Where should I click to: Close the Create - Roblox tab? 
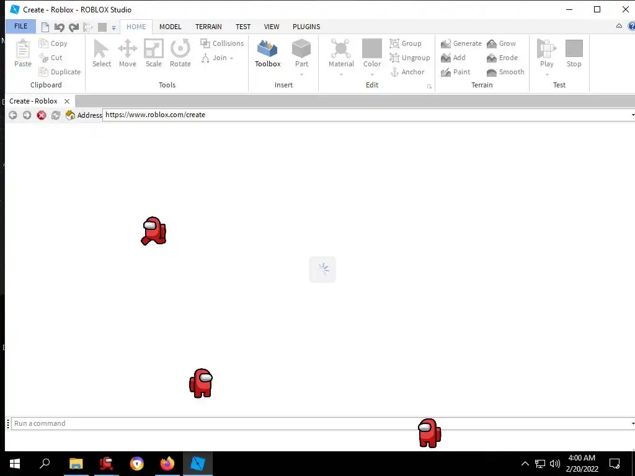(67, 101)
